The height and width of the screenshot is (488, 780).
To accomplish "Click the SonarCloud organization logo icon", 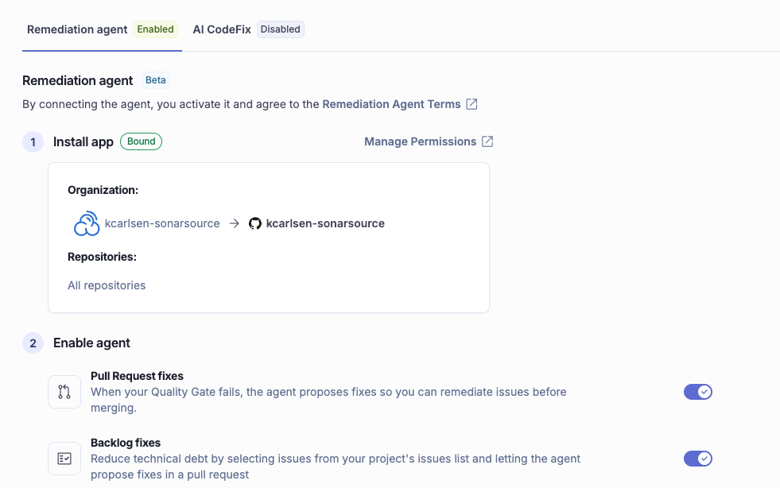I will [x=86, y=224].
